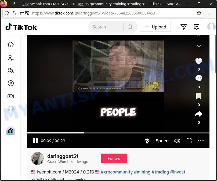Viewport: 217px width, 181px height.
Task: Open Following sidebar icon
Action: [x=11, y=58]
